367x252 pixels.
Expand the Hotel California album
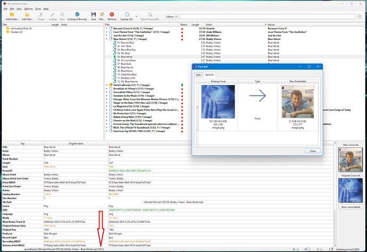coord(107,85)
